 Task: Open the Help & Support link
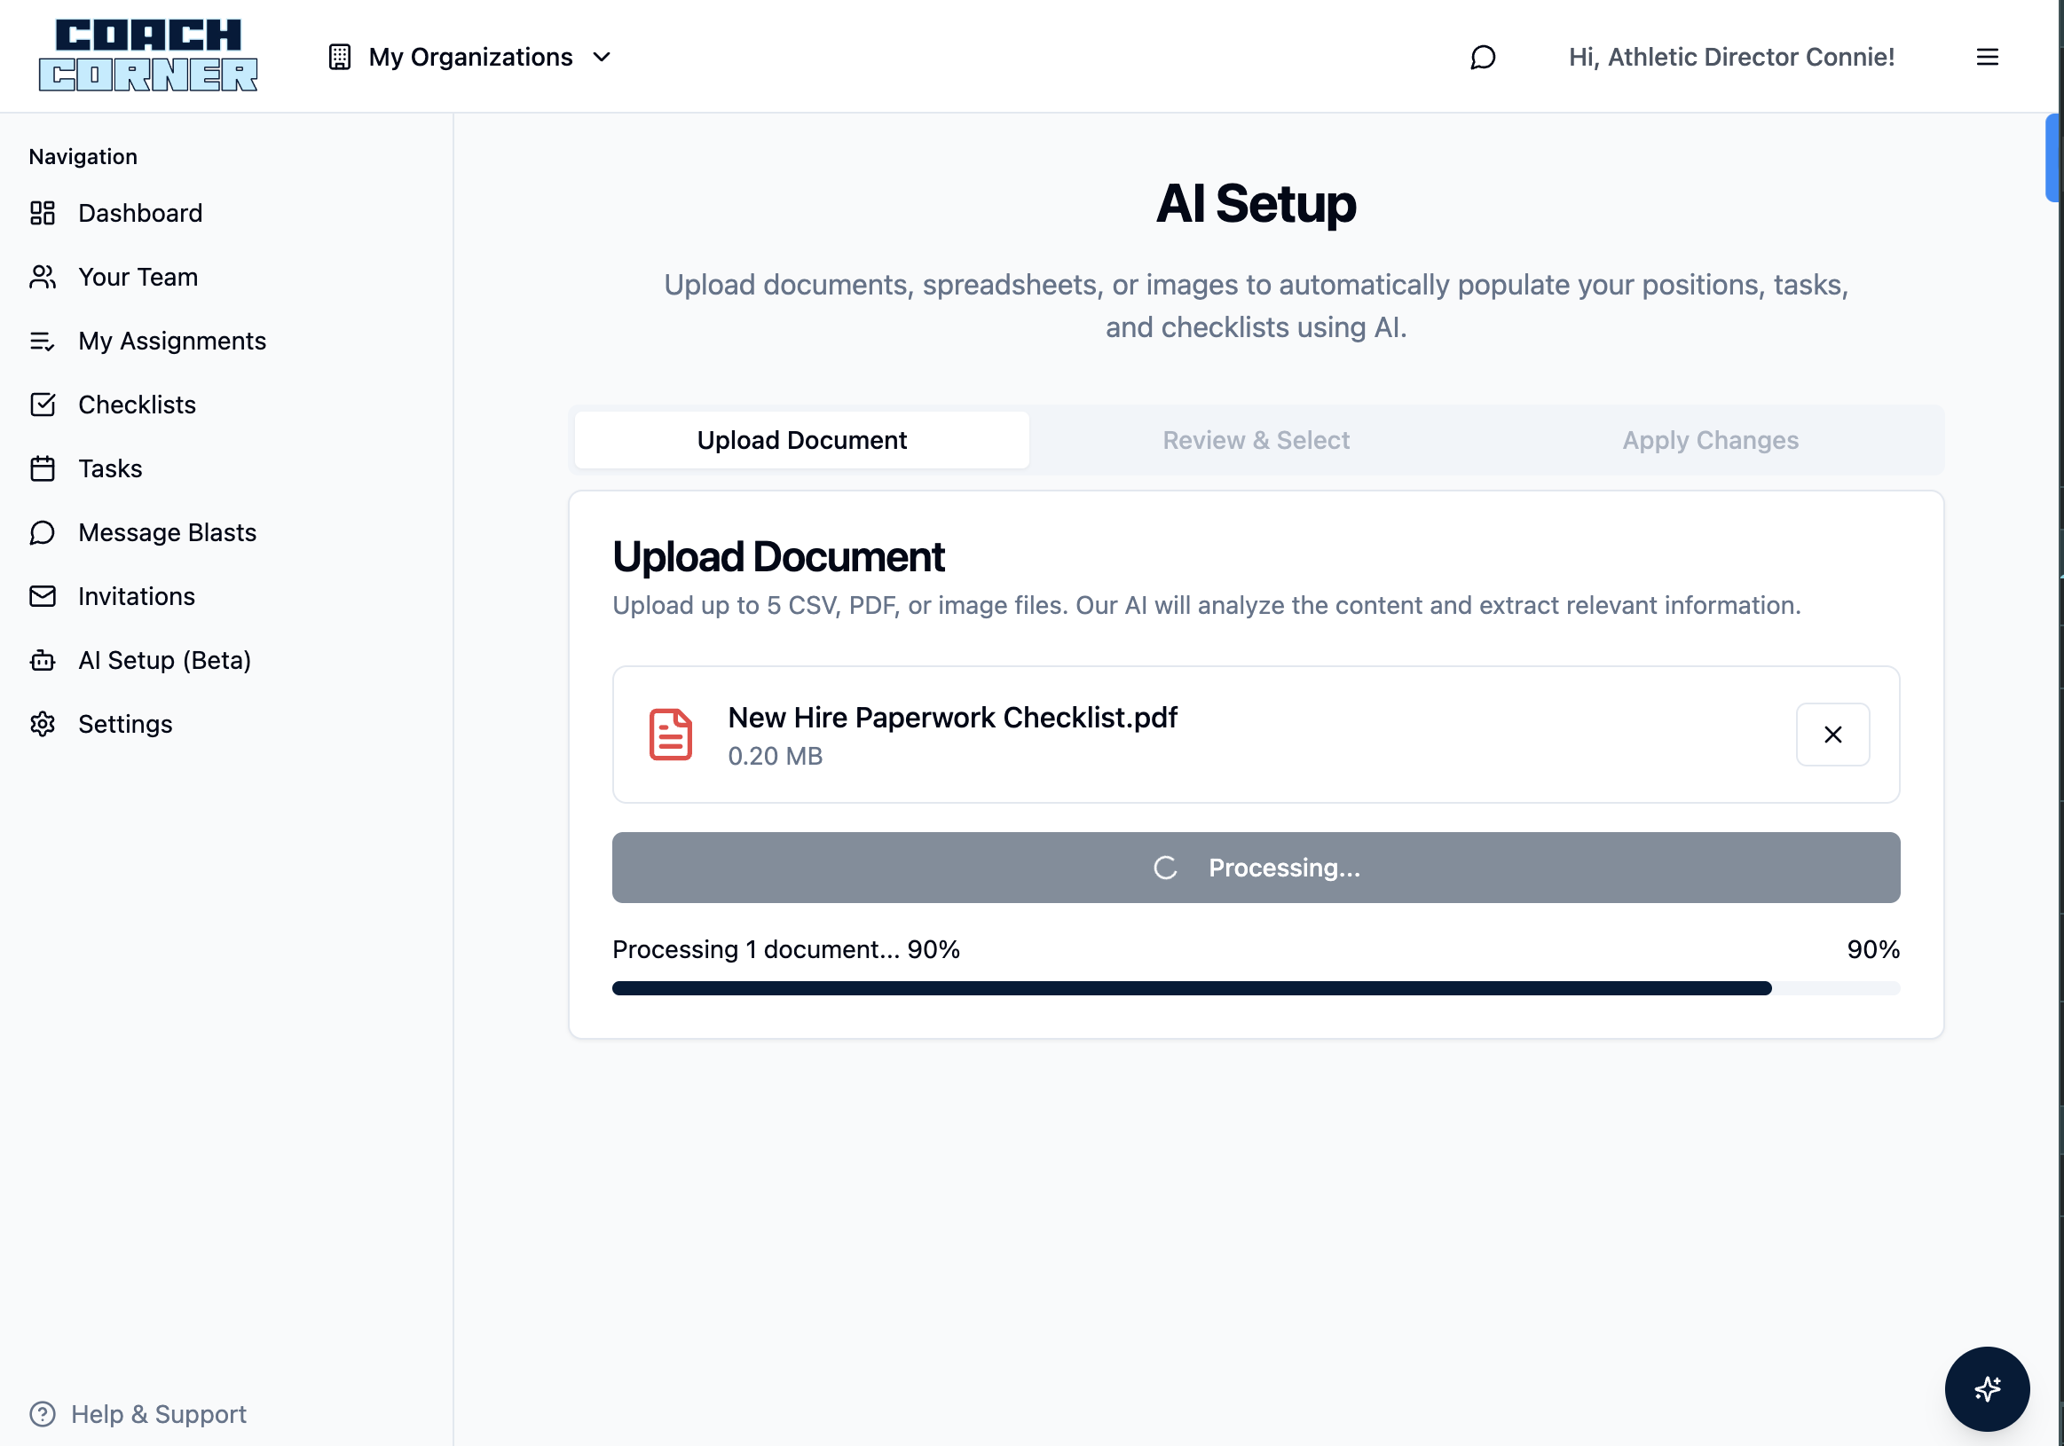(138, 1414)
